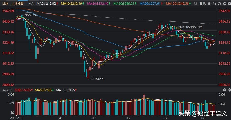Viewport: 231px width, 120px height.
Task: Click the 2863.65 low price annotation
Action: point(98,79)
